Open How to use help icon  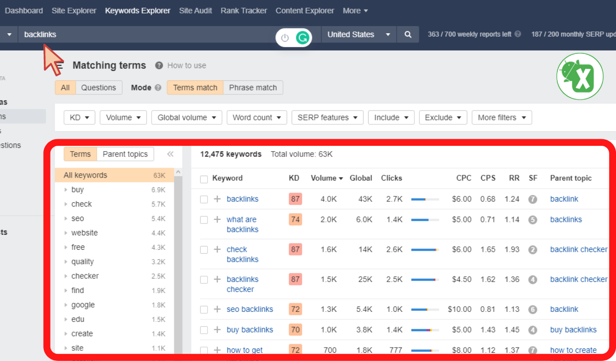[159, 65]
